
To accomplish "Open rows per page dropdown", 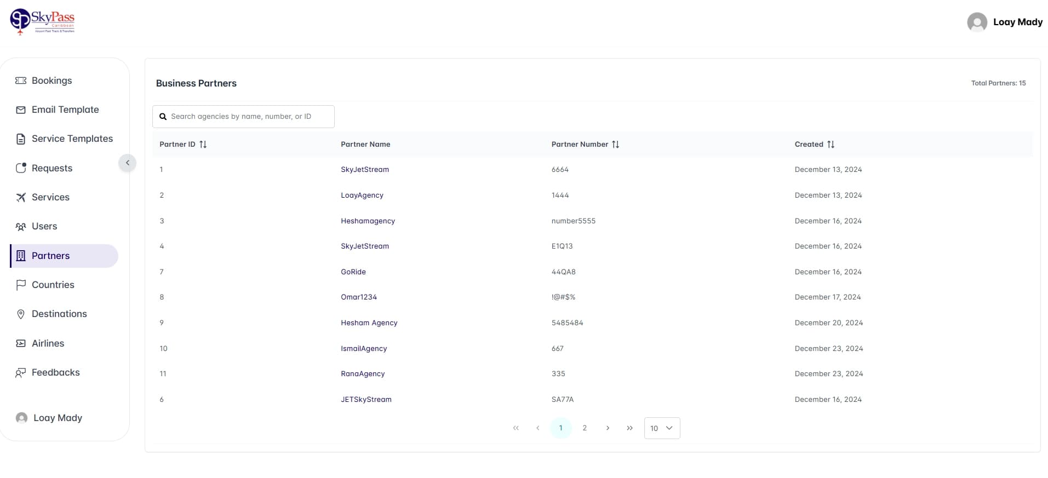I will pyautogui.click(x=662, y=428).
